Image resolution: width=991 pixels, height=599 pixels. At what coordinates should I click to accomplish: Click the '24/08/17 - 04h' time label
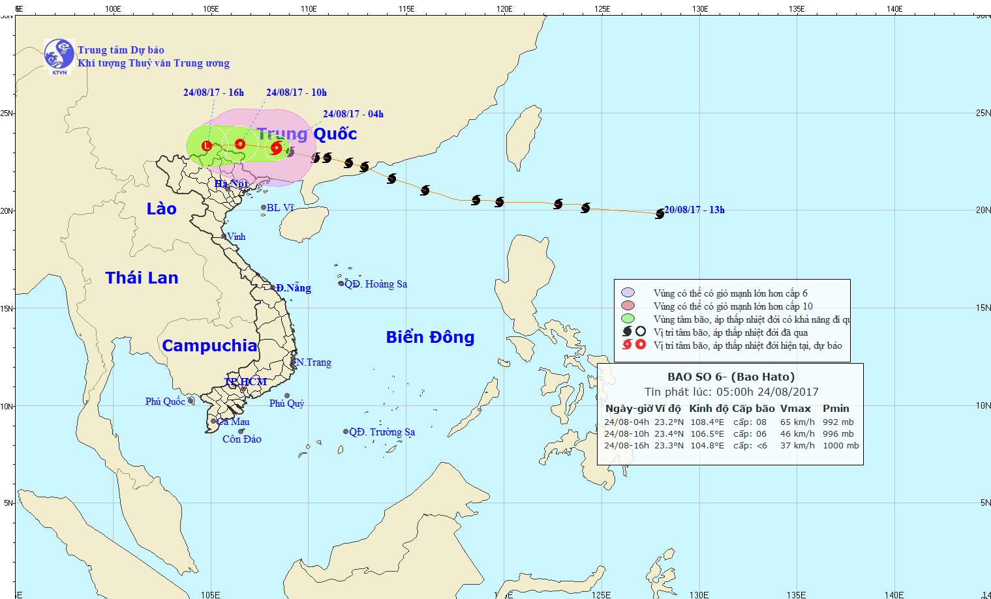(353, 114)
